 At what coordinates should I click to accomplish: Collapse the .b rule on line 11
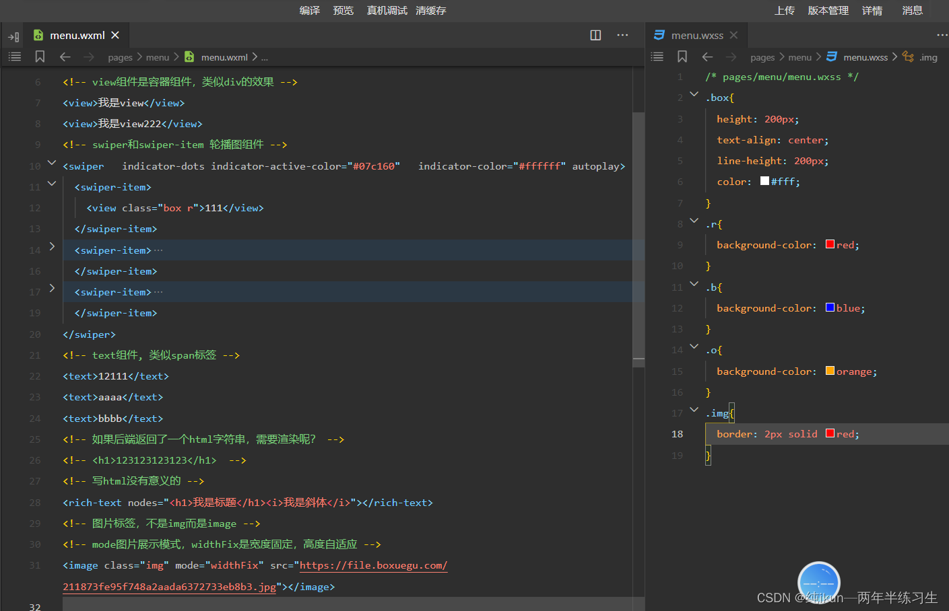pos(694,283)
